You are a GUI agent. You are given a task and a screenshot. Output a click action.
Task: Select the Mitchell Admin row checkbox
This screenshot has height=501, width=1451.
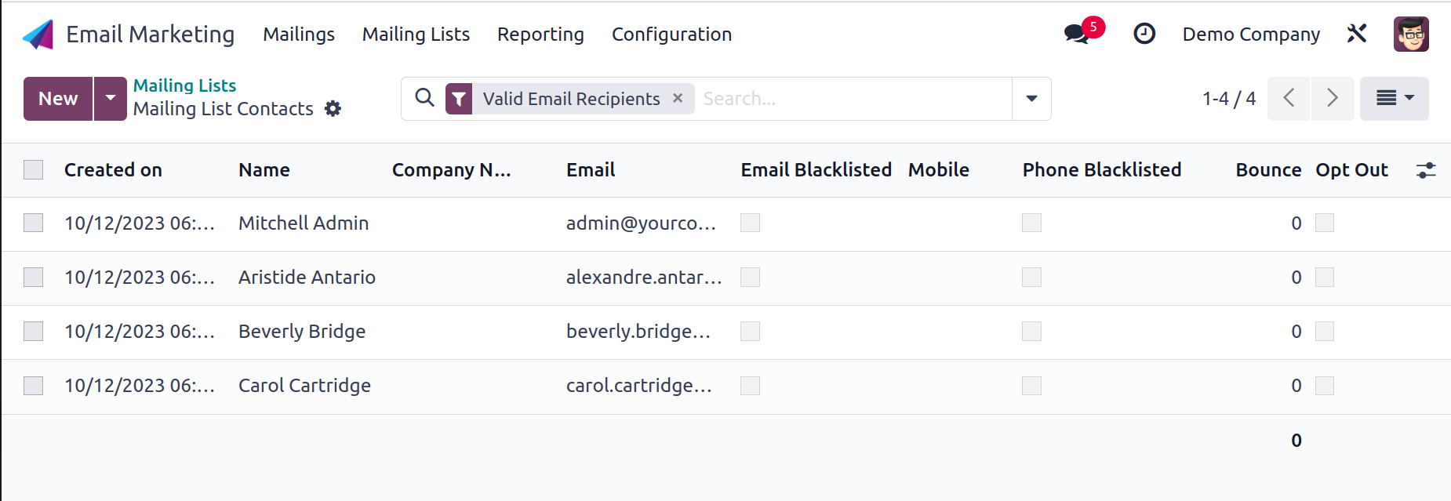pos(34,223)
